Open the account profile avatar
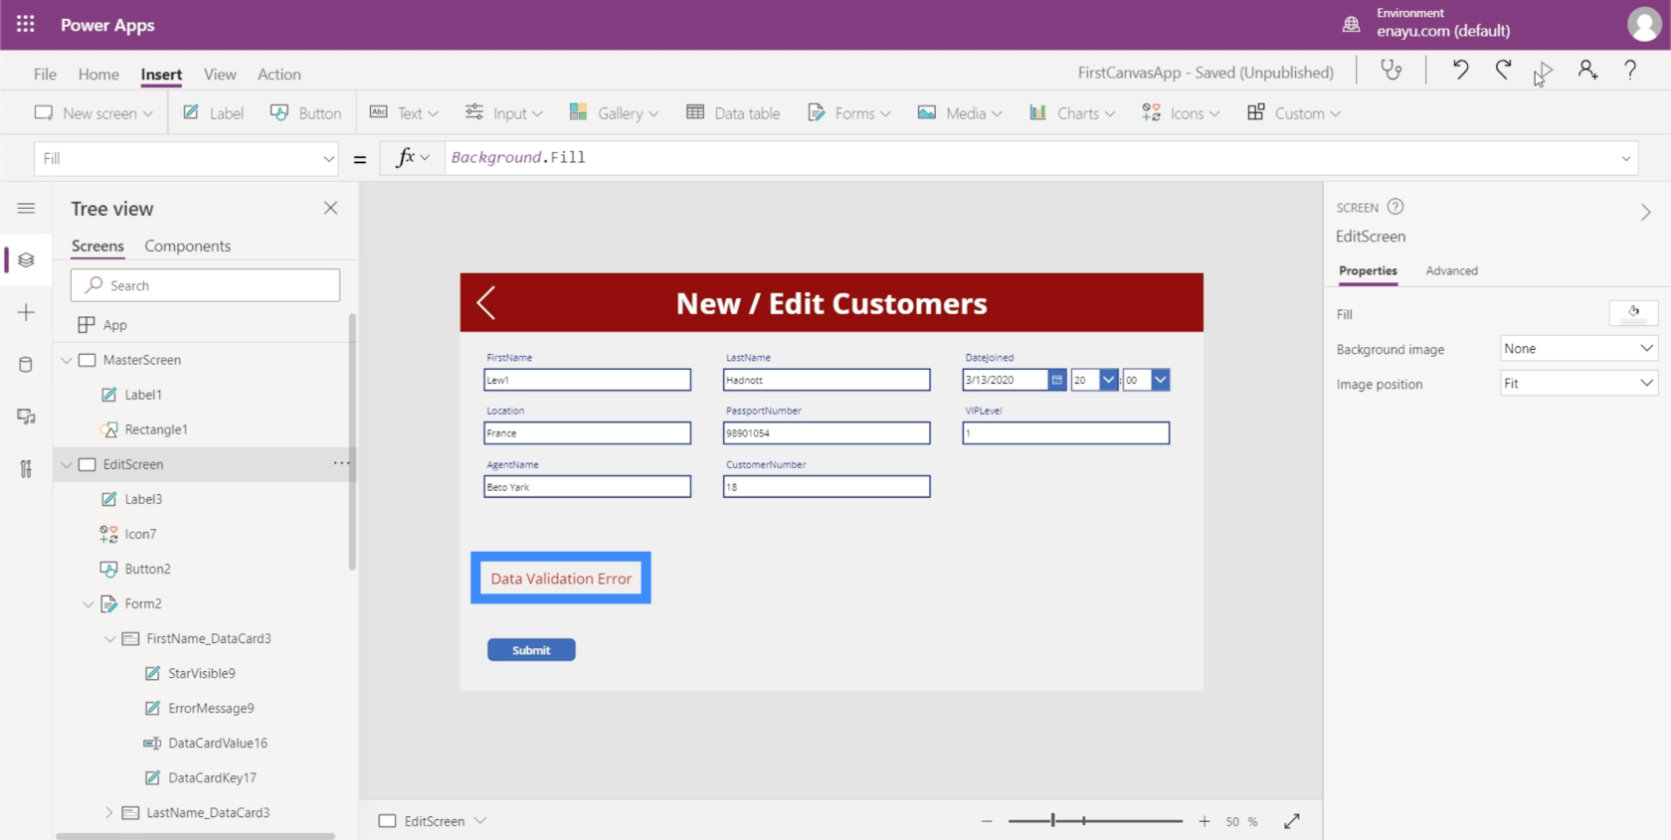Screen dimensions: 1671x840 1643,24
